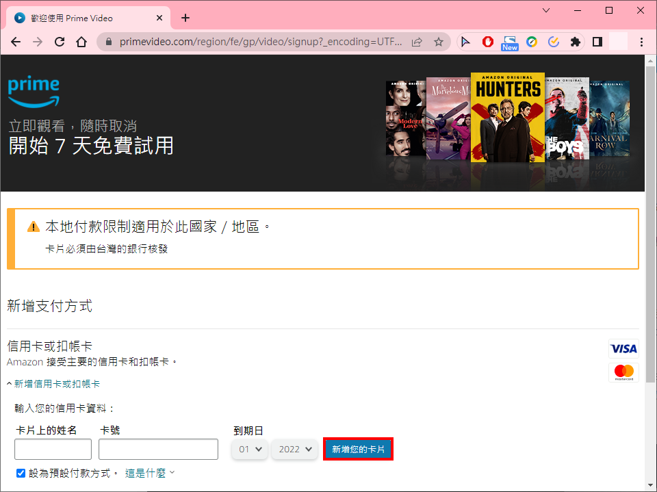Open the tab search dropdown arrow

(546, 10)
